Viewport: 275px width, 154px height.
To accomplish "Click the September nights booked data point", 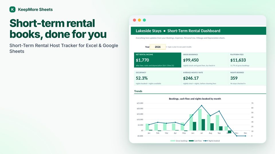I will pyautogui.click(x=219, y=111).
